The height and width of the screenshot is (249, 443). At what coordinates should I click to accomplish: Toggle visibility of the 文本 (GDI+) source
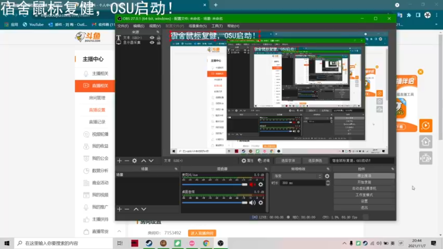[152, 38]
